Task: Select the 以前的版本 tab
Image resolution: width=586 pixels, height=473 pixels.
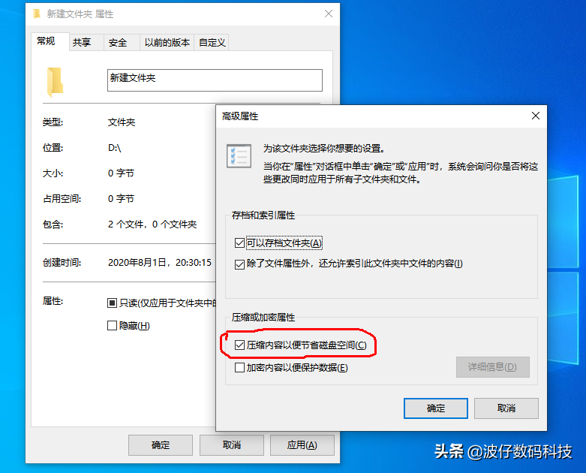Action: click(x=167, y=42)
